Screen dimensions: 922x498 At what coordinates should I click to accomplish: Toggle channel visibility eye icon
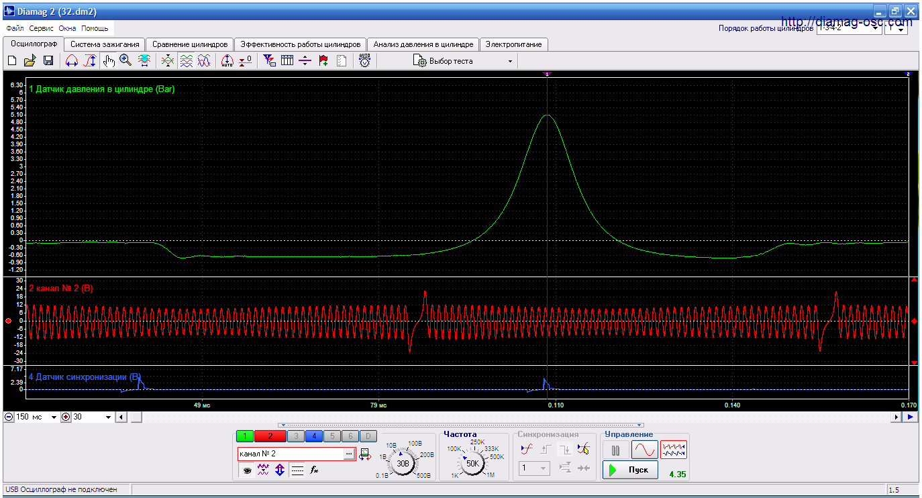click(x=247, y=470)
